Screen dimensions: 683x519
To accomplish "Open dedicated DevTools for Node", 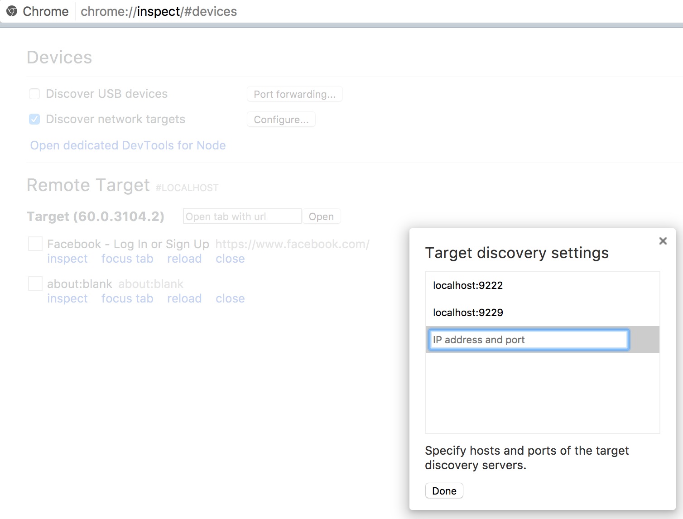I will 128,145.
